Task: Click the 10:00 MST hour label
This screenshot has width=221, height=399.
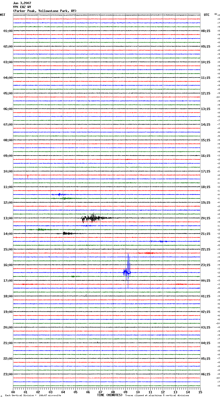Action: coord(8,171)
